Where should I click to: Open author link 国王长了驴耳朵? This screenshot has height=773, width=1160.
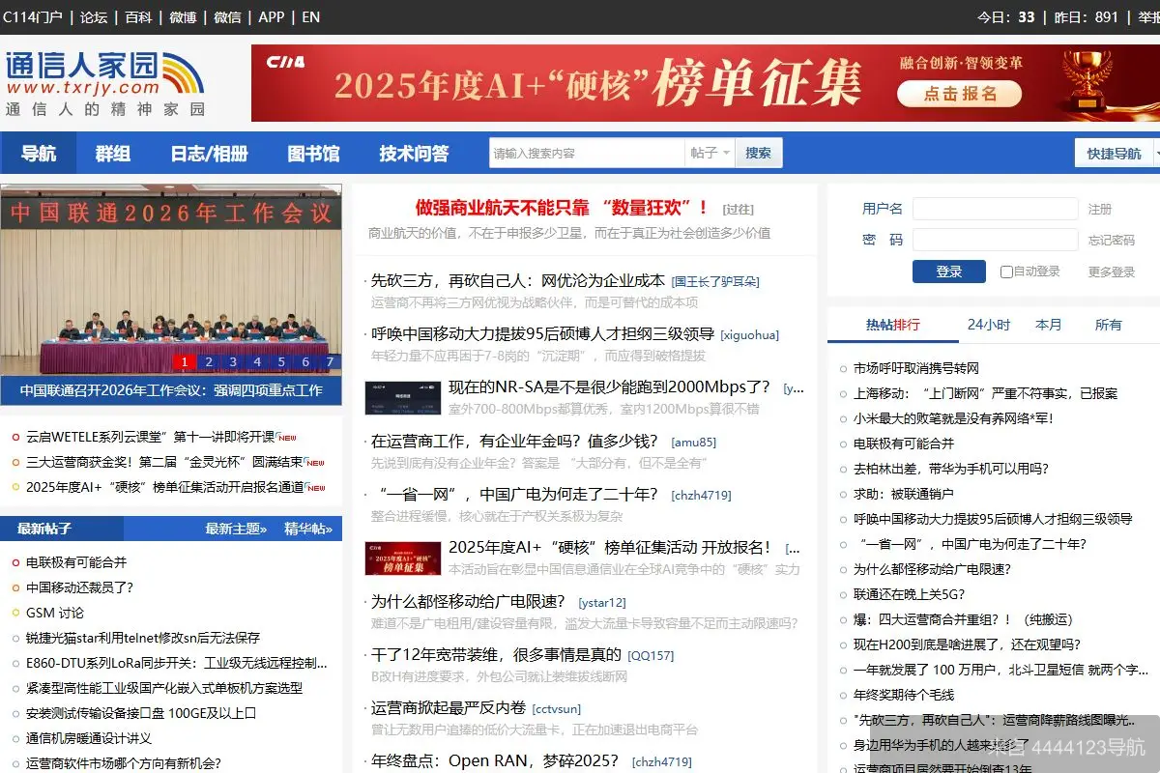pyautogui.click(x=715, y=281)
